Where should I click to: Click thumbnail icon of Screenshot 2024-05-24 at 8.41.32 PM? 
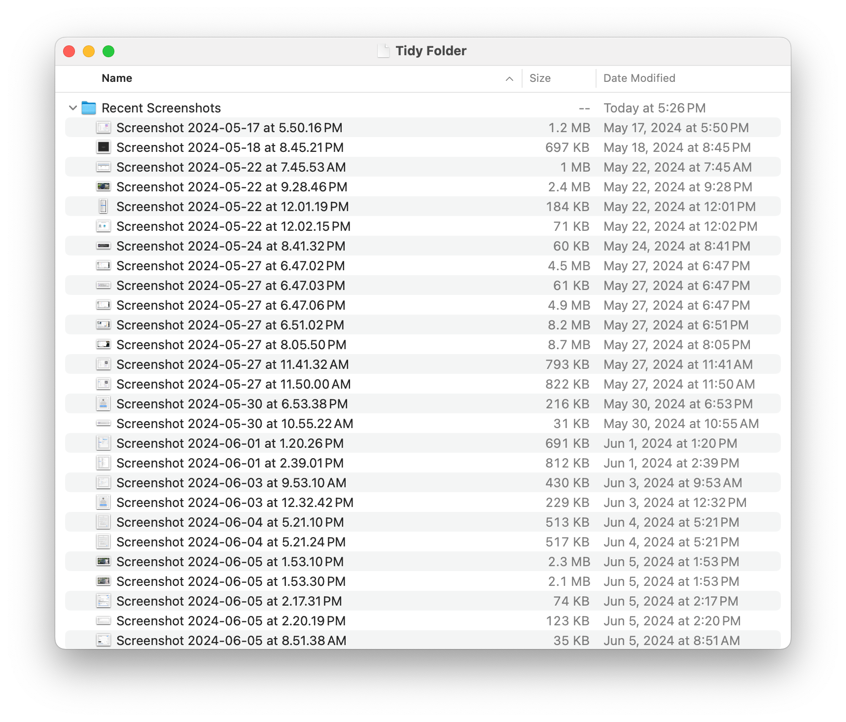(x=104, y=246)
